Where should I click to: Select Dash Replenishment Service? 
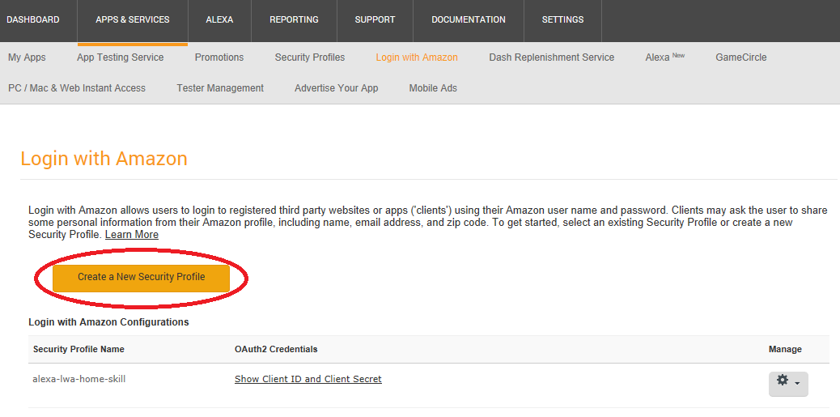click(x=551, y=57)
